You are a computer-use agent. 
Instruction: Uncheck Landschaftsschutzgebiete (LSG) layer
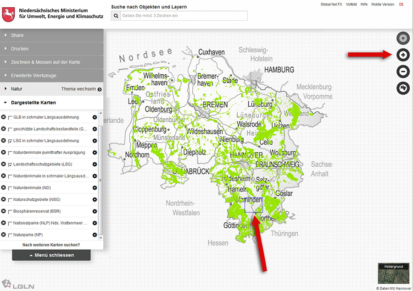pyautogui.click(x=10, y=165)
